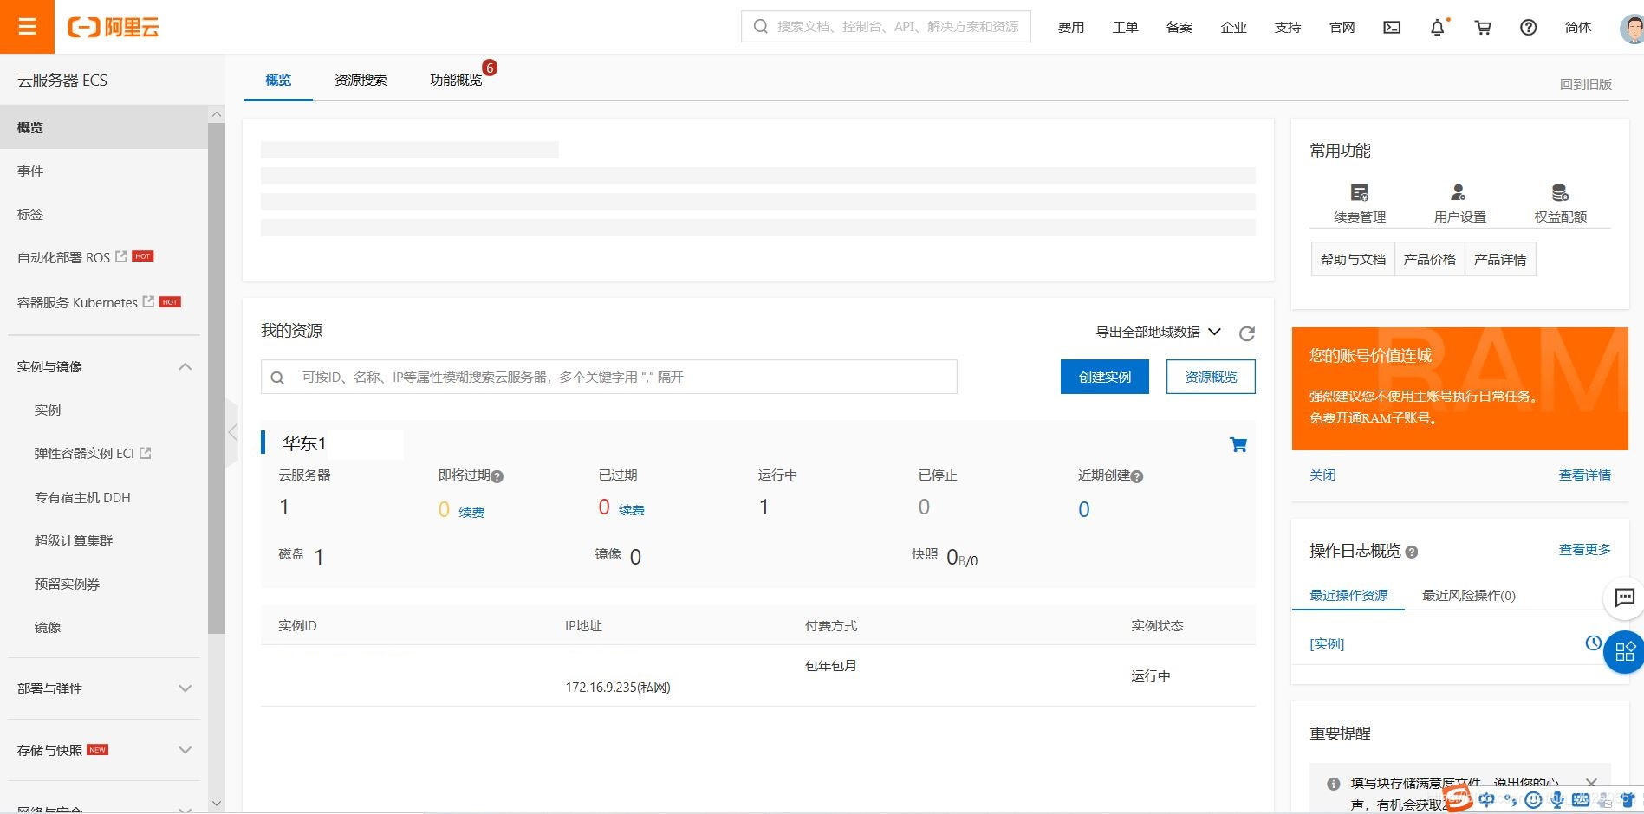Open the notification bell

tap(1438, 28)
